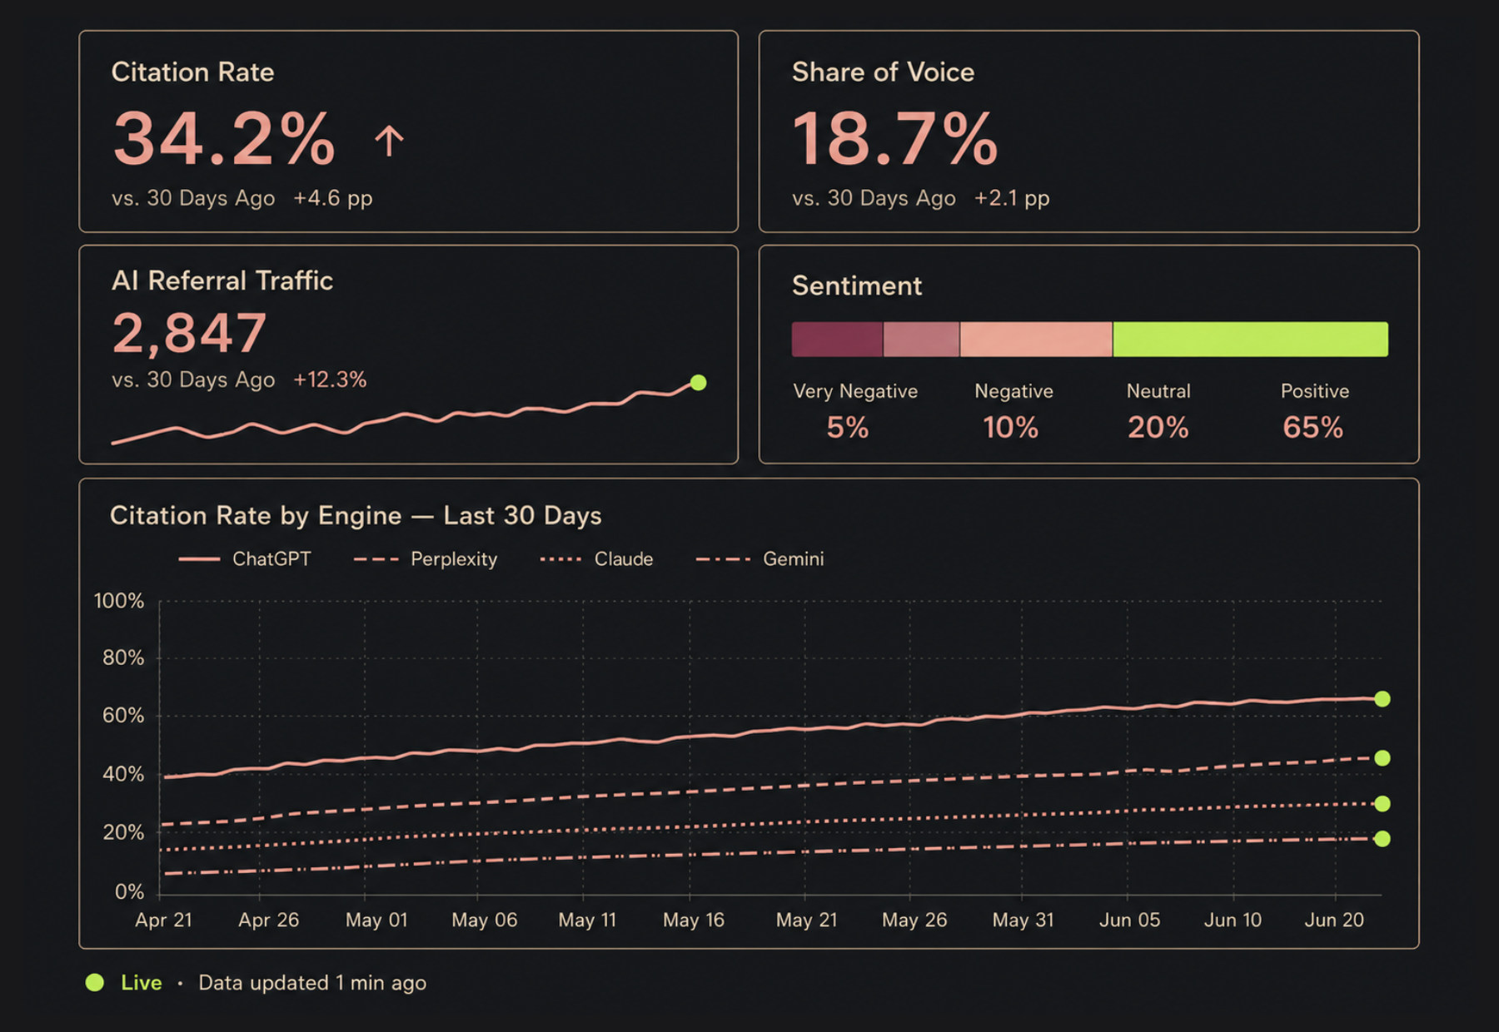Click the Share of Voice card title

point(883,72)
